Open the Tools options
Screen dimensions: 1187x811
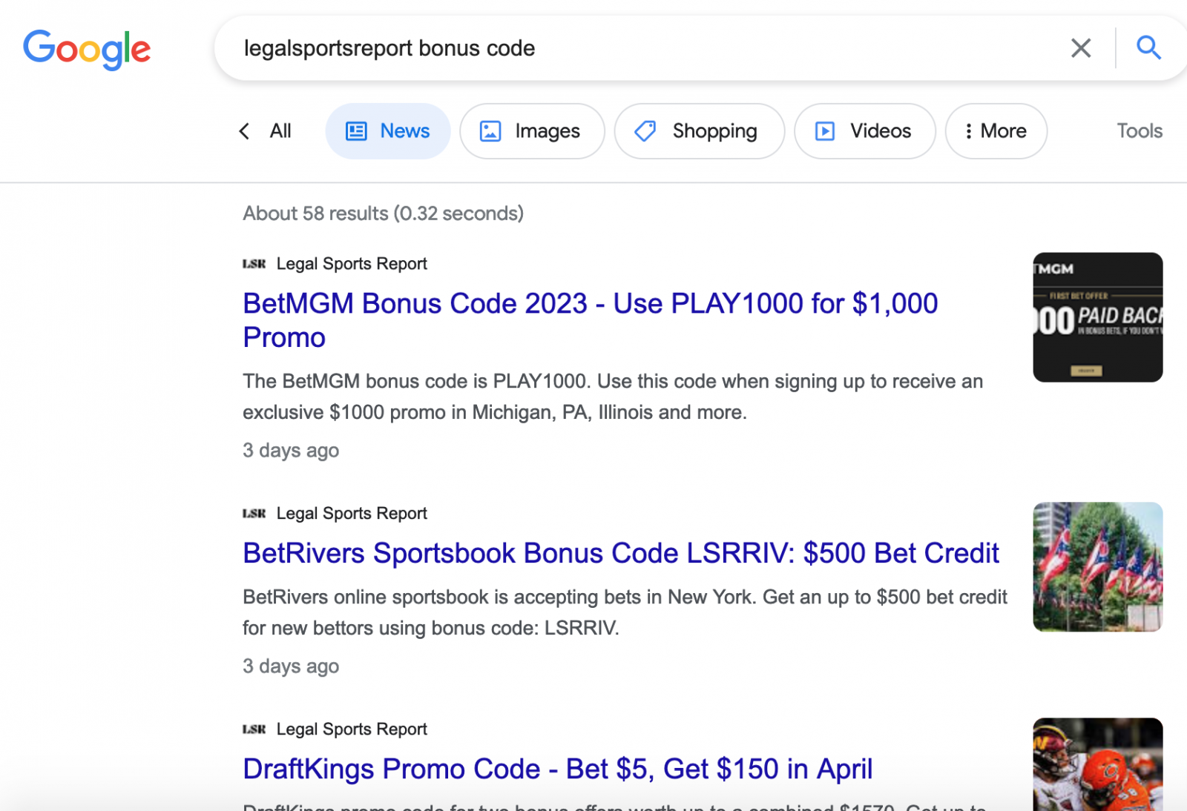coord(1140,131)
